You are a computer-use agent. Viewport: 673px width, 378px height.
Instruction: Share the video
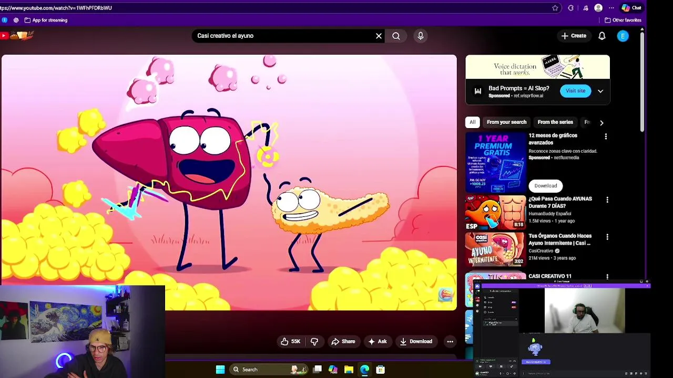click(x=343, y=341)
